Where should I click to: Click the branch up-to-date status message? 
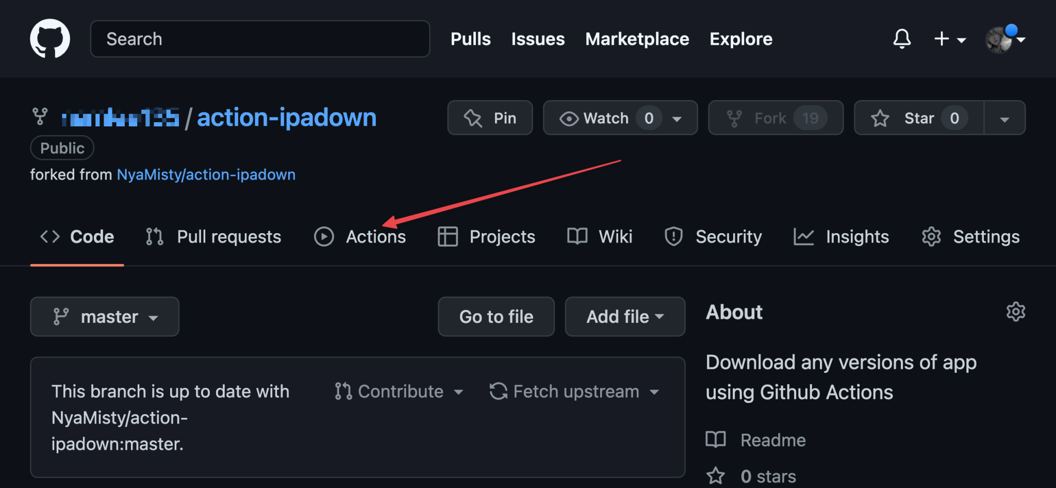point(171,418)
